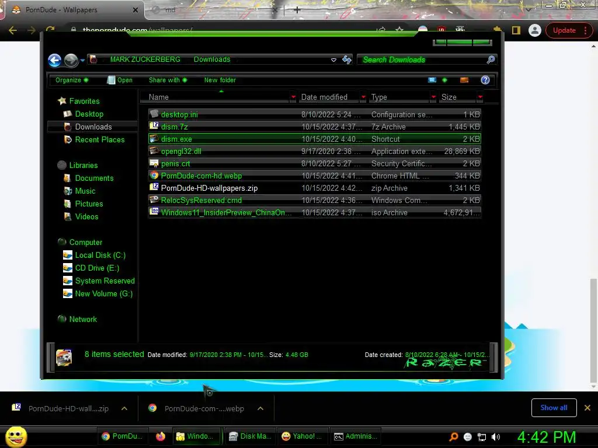The width and height of the screenshot is (598, 448).
Task: Open the Chrome profile avatar icon
Action: point(535,30)
